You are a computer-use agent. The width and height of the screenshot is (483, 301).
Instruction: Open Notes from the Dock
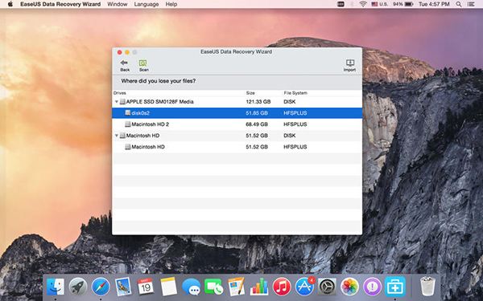pos(168,287)
